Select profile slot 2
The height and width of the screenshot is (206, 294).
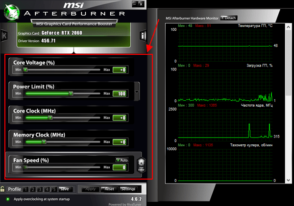[x=33, y=189]
